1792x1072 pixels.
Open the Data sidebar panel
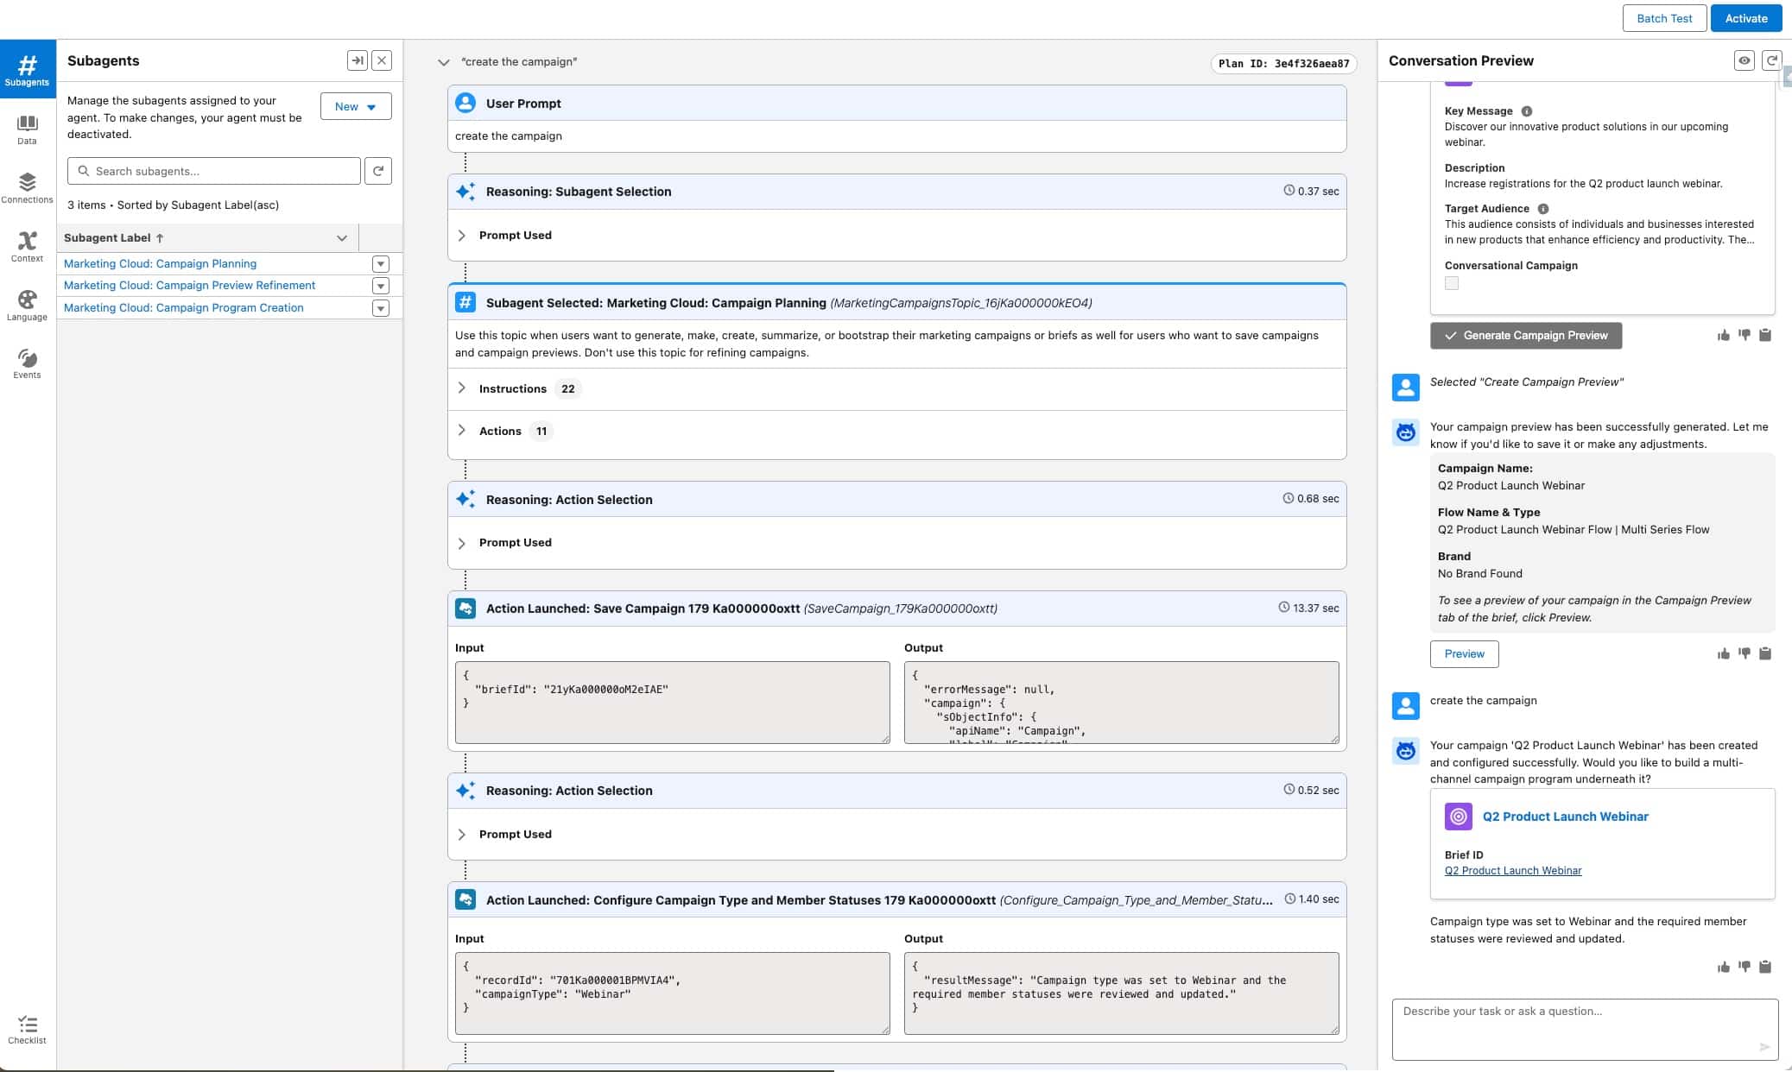point(27,129)
